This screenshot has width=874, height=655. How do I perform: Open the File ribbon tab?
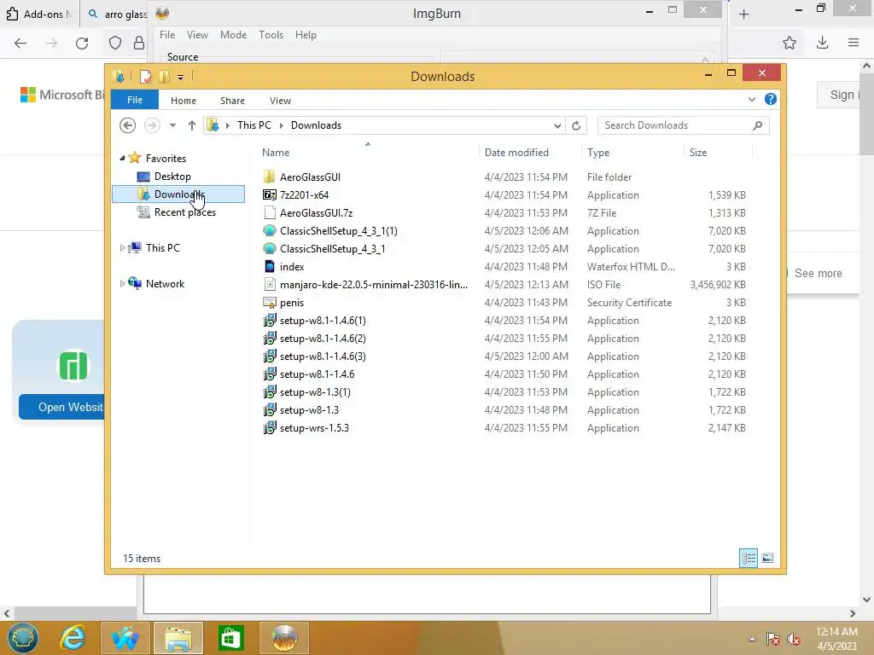(135, 100)
